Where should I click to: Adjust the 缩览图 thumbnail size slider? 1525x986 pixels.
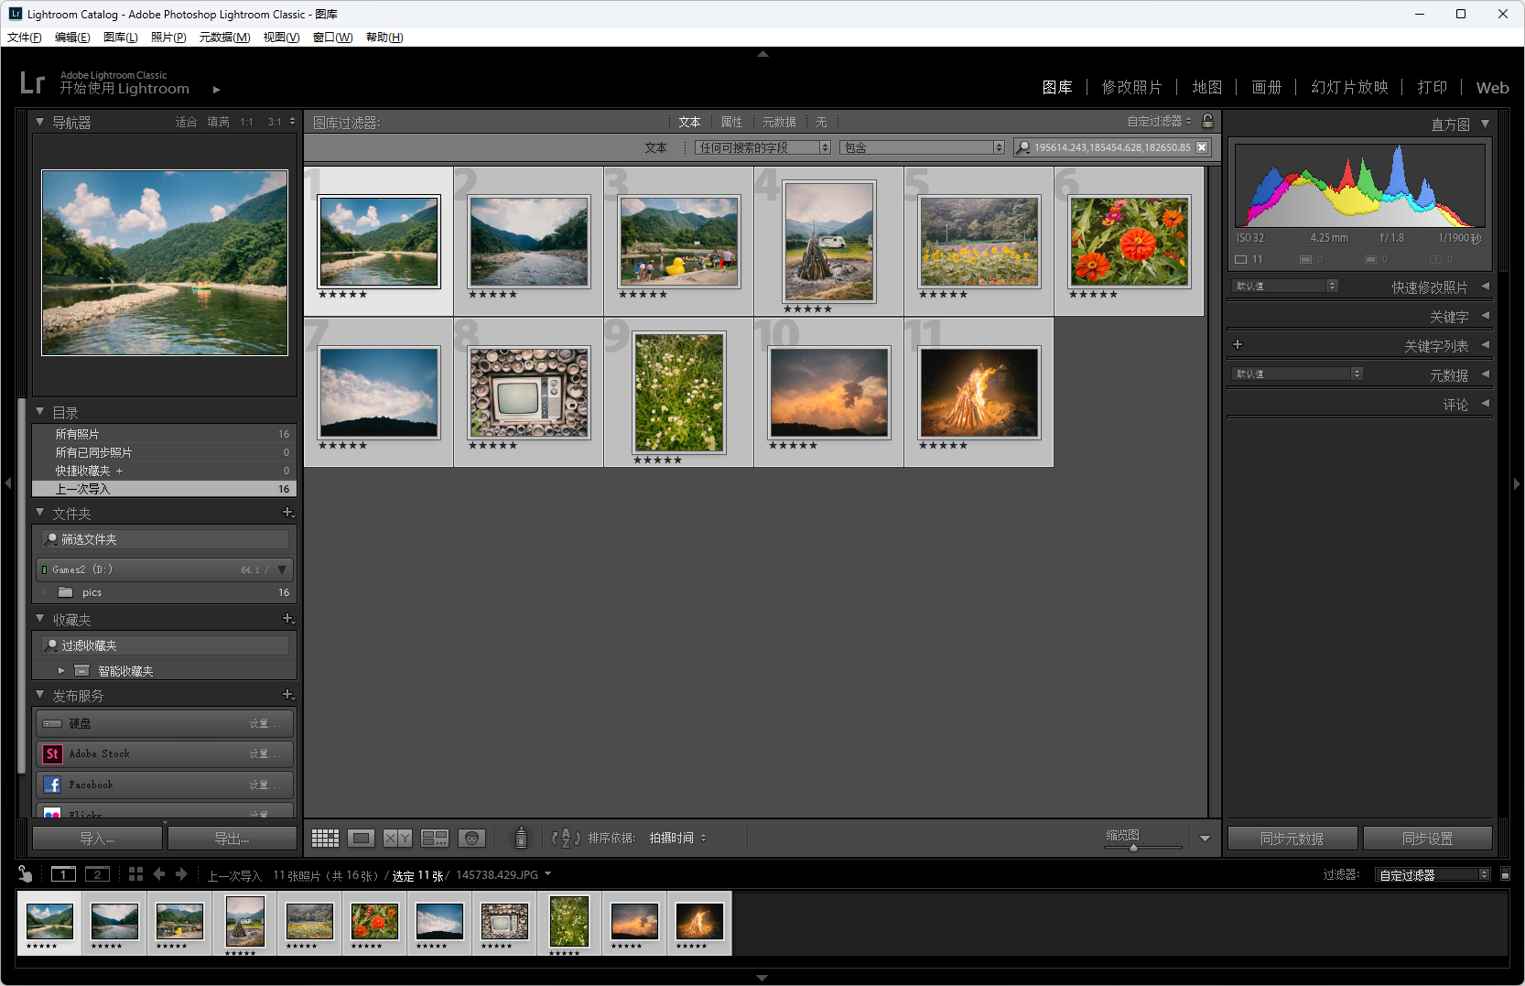(x=1133, y=848)
